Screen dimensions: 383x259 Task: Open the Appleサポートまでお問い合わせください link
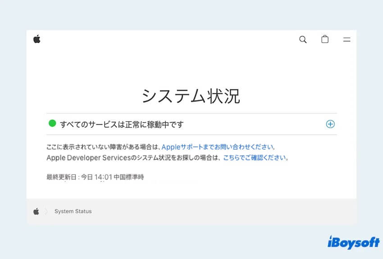pos(217,147)
